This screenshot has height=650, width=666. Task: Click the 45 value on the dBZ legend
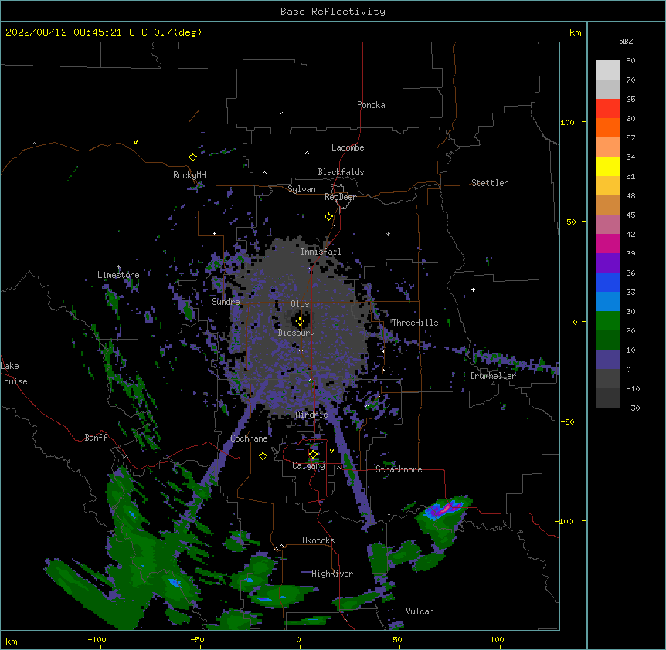pos(630,215)
